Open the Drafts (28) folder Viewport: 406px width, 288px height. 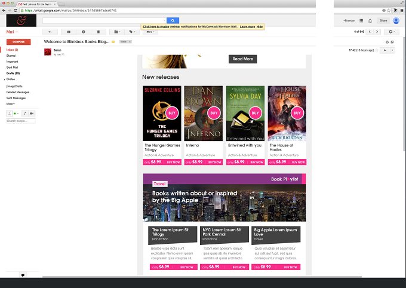point(13,73)
